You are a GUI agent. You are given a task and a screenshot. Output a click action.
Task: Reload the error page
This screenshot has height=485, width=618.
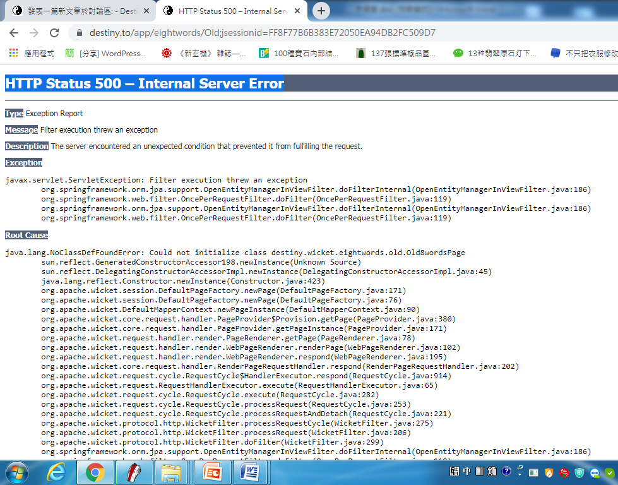click(x=54, y=33)
